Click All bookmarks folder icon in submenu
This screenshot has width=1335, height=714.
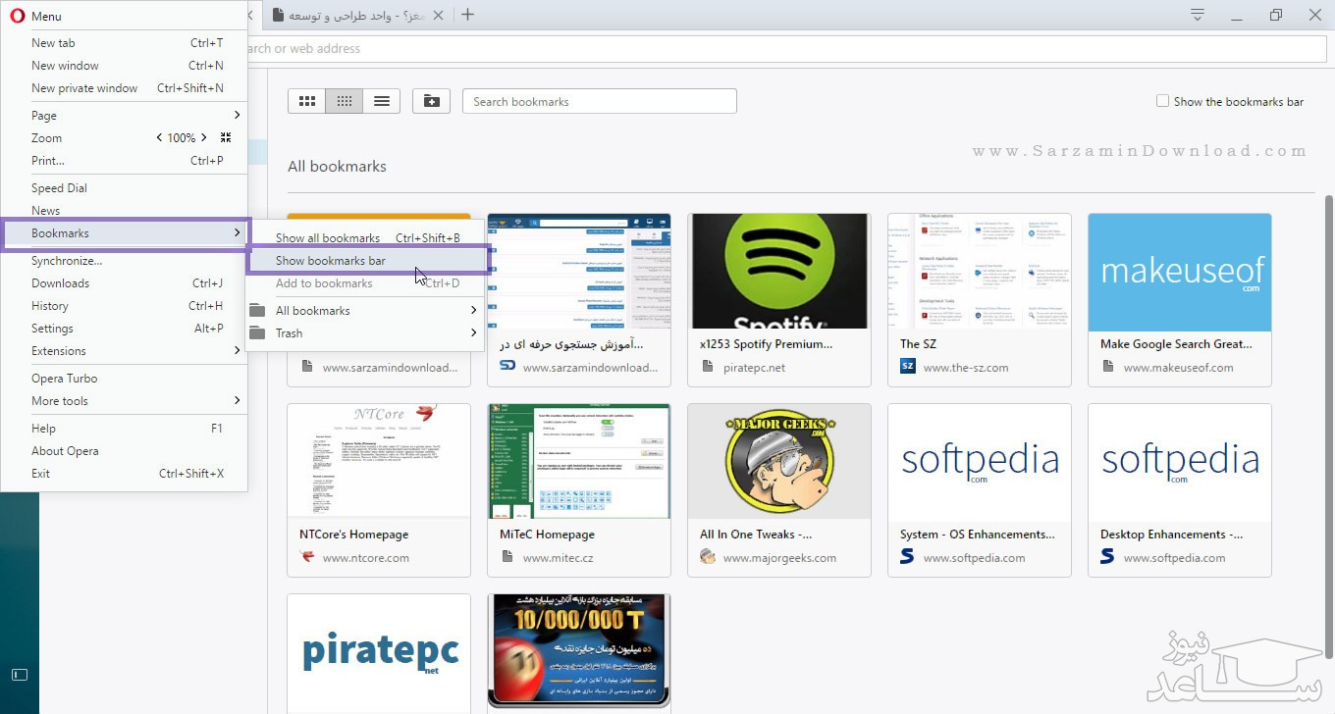pyautogui.click(x=257, y=311)
